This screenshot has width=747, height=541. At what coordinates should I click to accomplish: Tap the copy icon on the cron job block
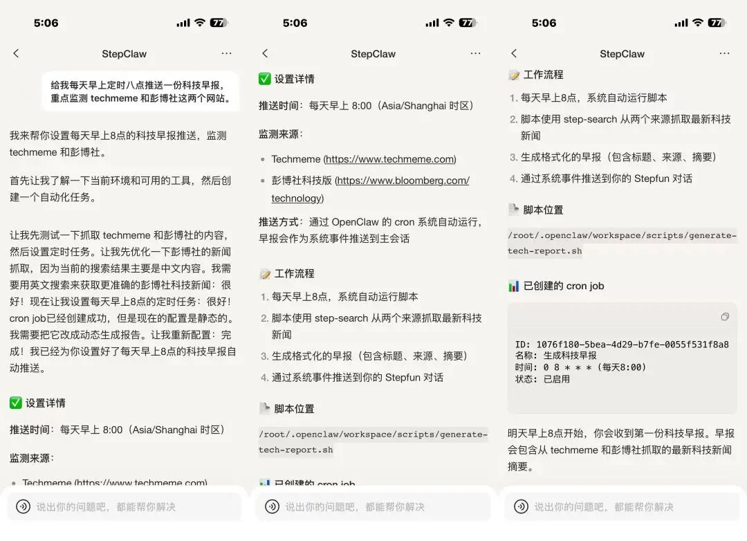point(725,317)
